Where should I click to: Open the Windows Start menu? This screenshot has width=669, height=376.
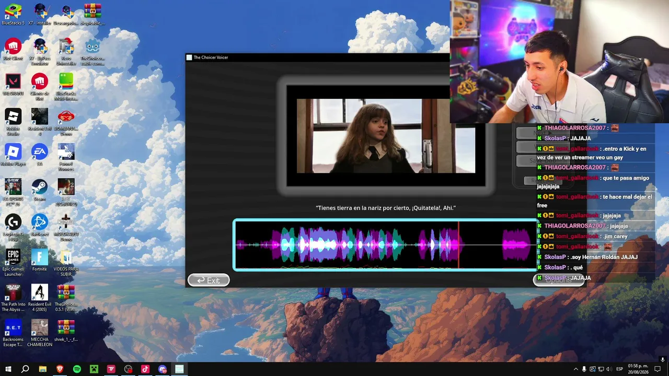(8, 369)
